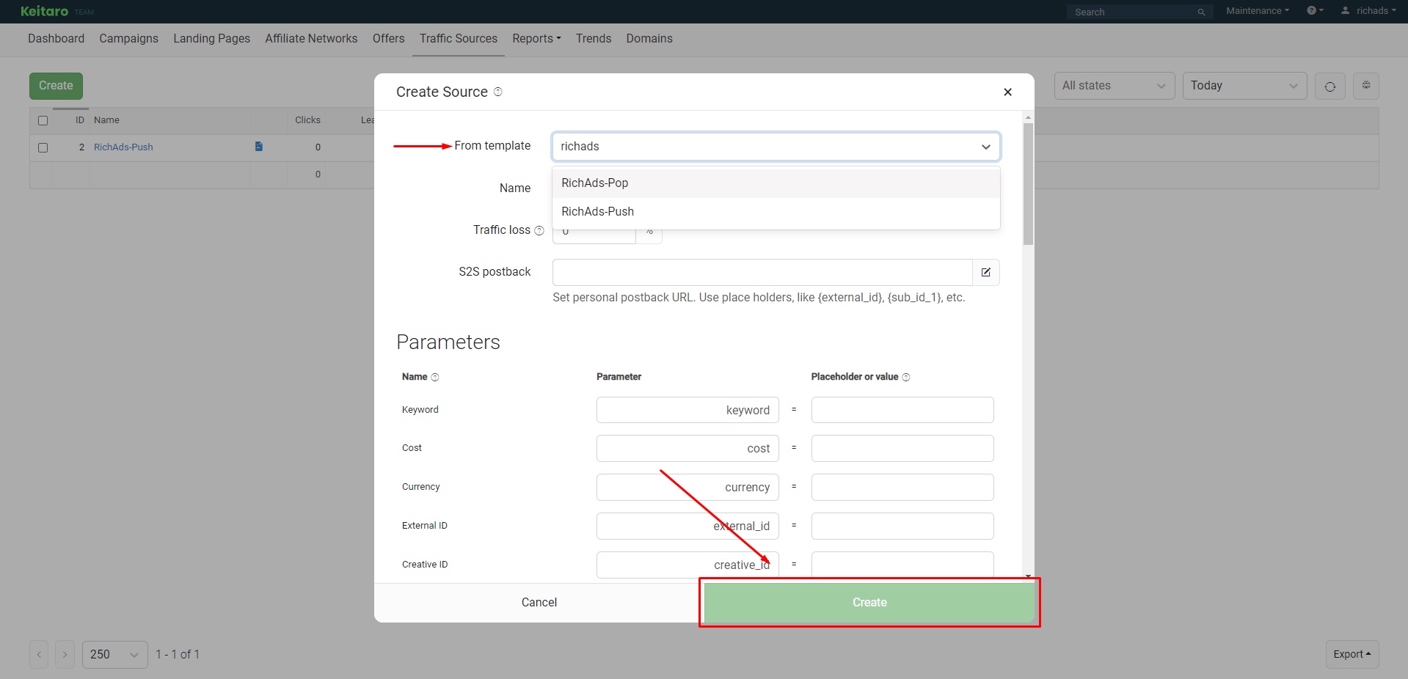
Task: Click the Keyword placeholder value field
Action: [902, 410]
